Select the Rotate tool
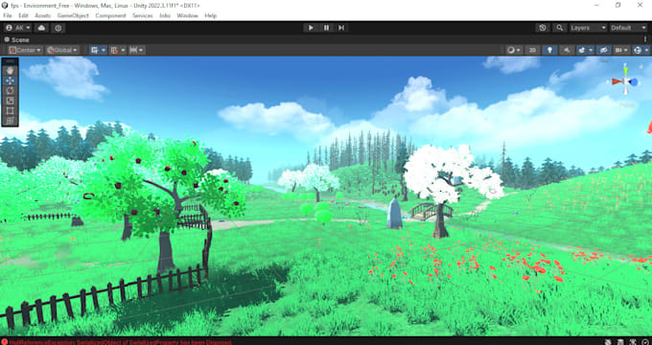Screen dimensions: 652x345 point(11,91)
